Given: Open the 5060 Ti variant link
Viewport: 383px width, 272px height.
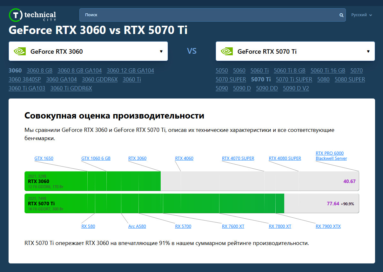Looking at the screenshot, I should point(260,71).
